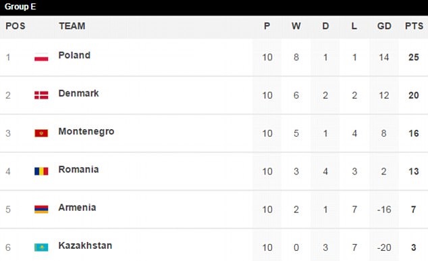Click the W column header
This screenshot has width=428, height=261.
[296, 26]
